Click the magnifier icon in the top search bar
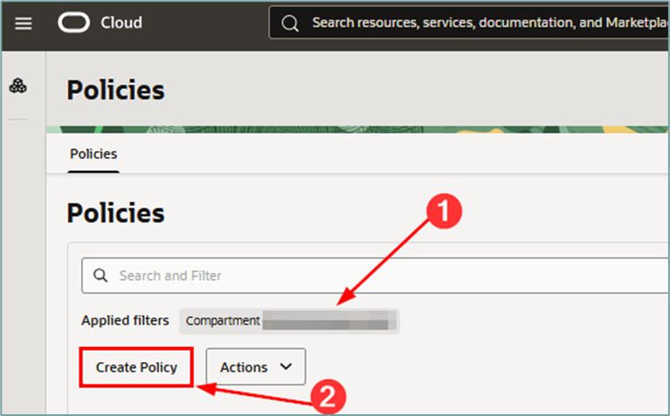This screenshot has width=670, height=416. pyautogui.click(x=290, y=23)
